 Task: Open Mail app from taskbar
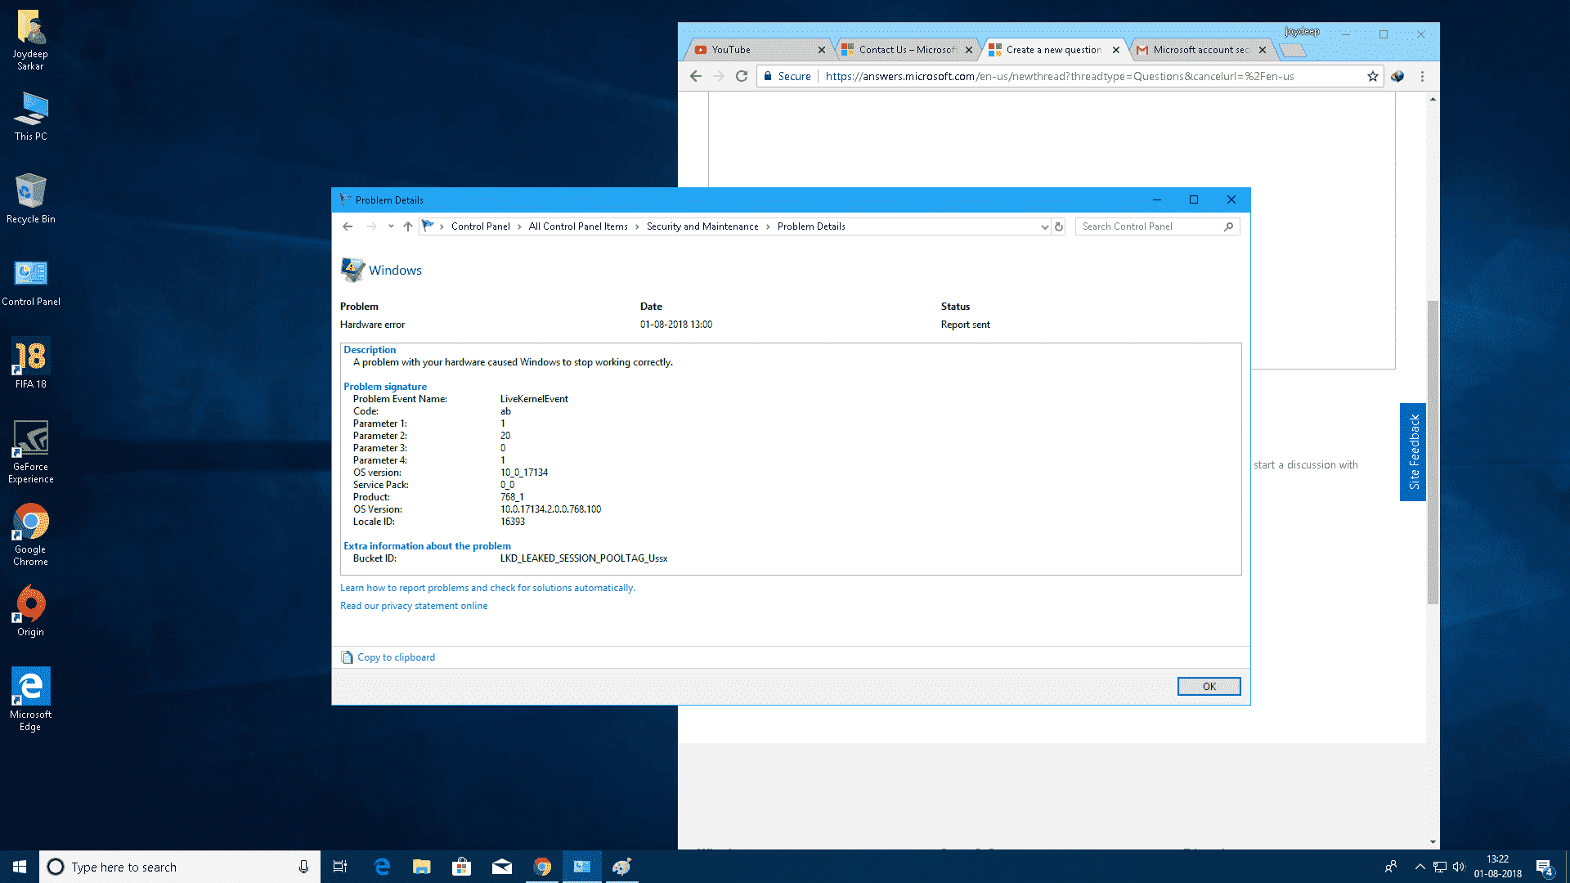pyautogui.click(x=501, y=867)
